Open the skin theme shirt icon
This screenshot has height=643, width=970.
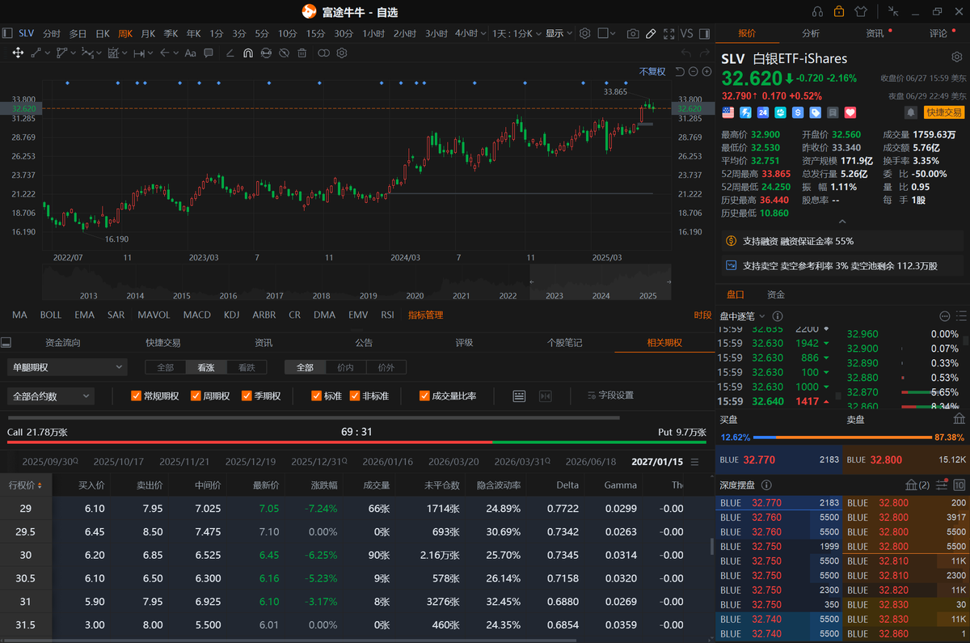[x=860, y=11]
